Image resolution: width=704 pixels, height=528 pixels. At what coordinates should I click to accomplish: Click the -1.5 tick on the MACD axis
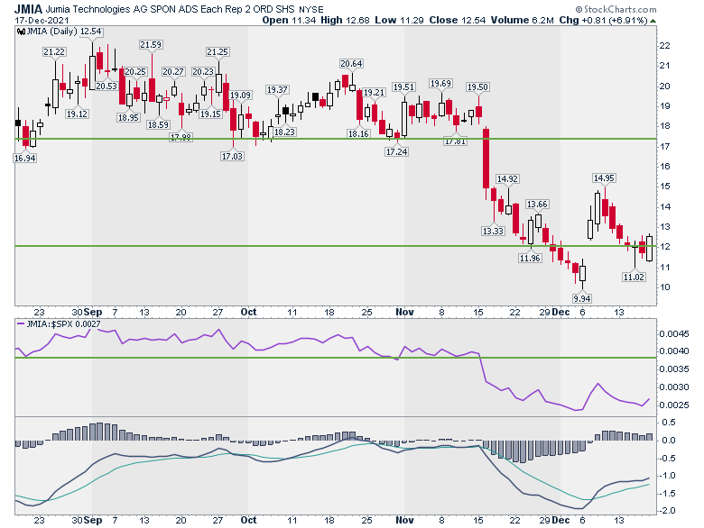point(669,493)
